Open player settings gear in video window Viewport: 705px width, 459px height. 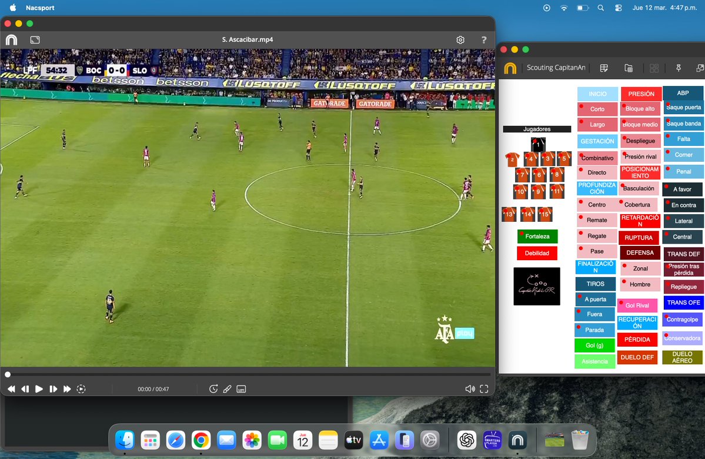pos(460,39)
